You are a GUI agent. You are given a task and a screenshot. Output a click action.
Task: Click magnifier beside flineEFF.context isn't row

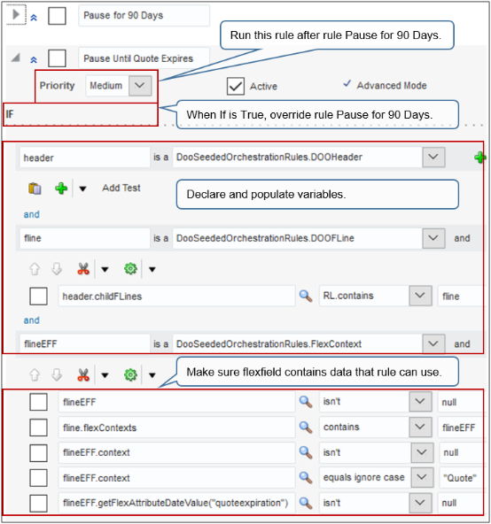pyautogui.click(x=306, y=452)
